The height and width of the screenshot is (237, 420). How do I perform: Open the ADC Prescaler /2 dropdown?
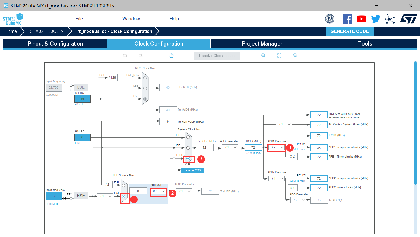298,200
